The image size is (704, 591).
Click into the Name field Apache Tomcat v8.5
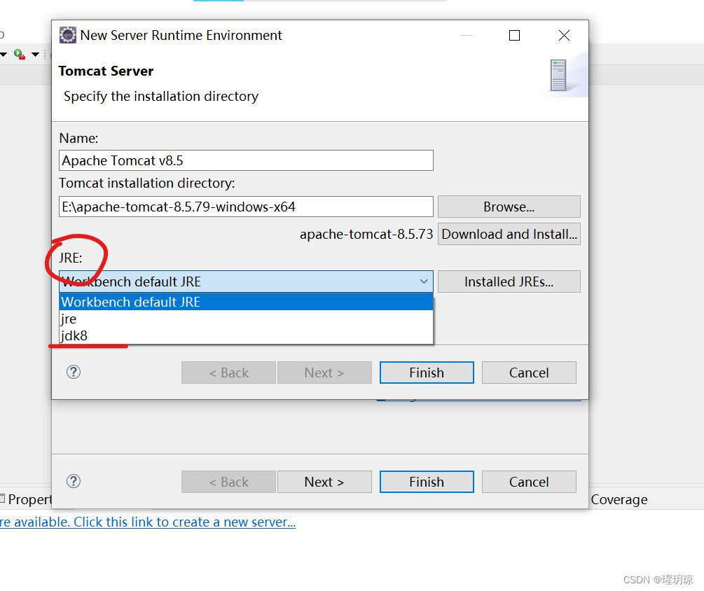point(246,160)
